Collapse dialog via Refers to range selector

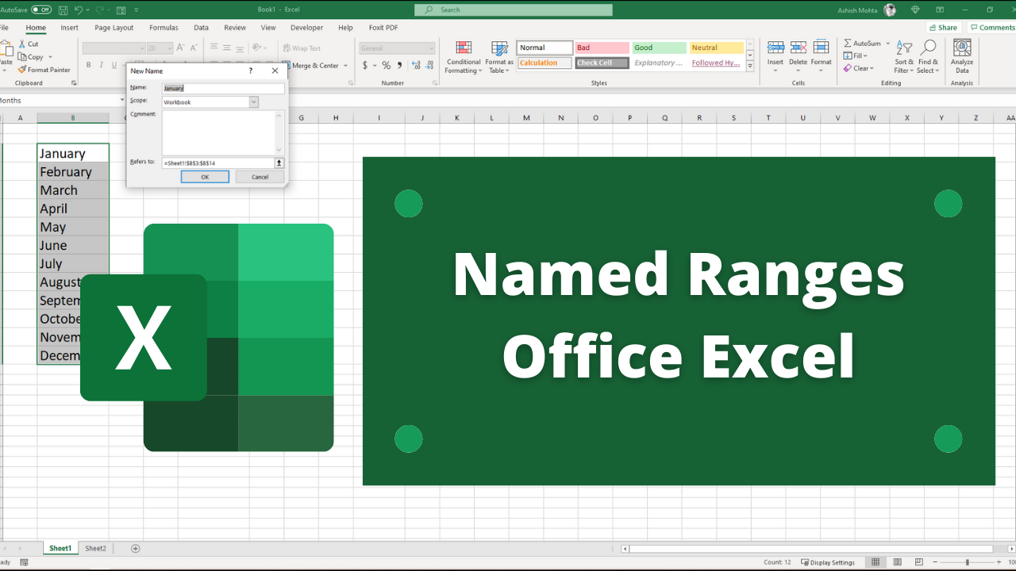(x=279, y=163)
